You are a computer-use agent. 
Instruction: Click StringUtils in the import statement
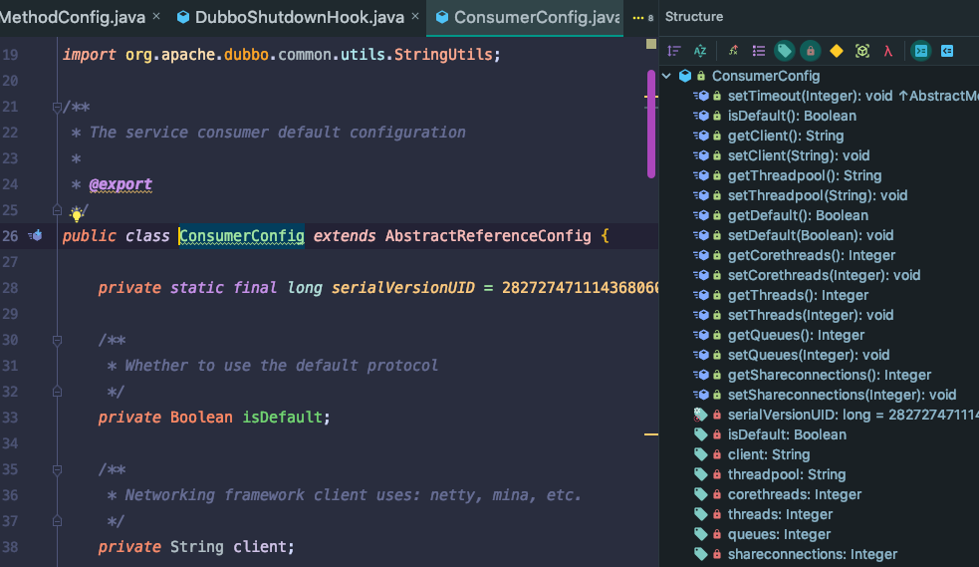[x=442, y=55]
